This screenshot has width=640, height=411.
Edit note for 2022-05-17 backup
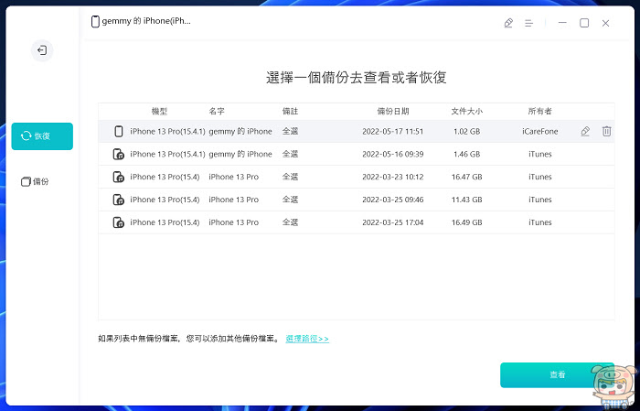tap(585, 131)
